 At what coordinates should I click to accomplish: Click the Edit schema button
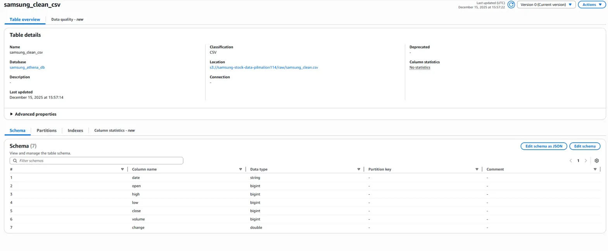pyautogui.click(x=585, y=146)
